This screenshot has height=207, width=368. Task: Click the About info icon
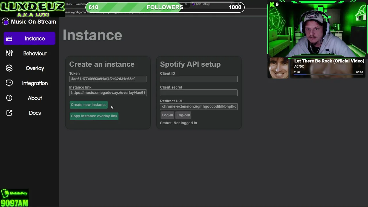tap(9, 98)
